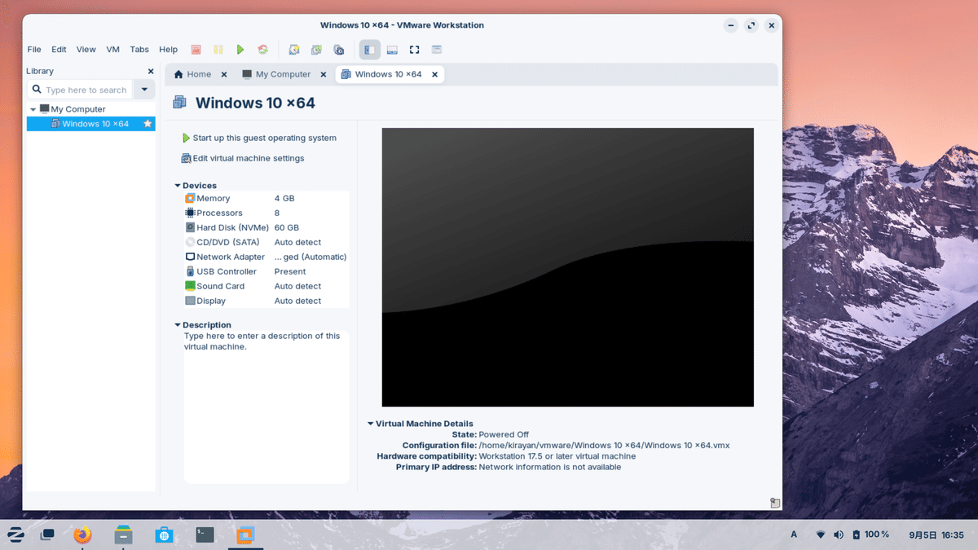Click the battery 100% indicator
Image resolution: width=978 pixels, height=550 pixels.
[x=870, y=535]
